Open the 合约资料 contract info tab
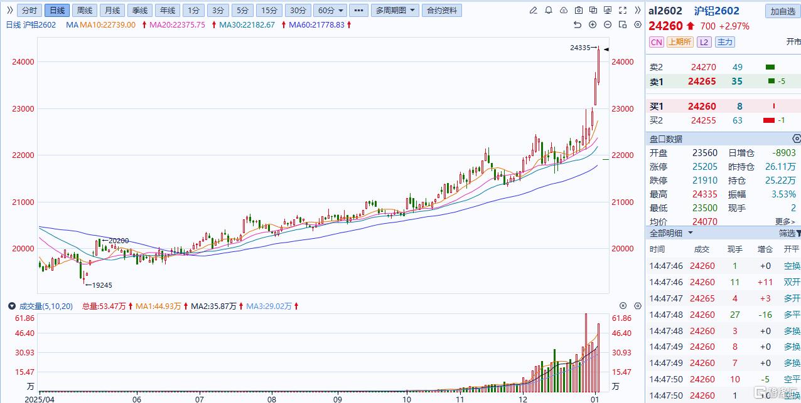 tap(442, 11)
